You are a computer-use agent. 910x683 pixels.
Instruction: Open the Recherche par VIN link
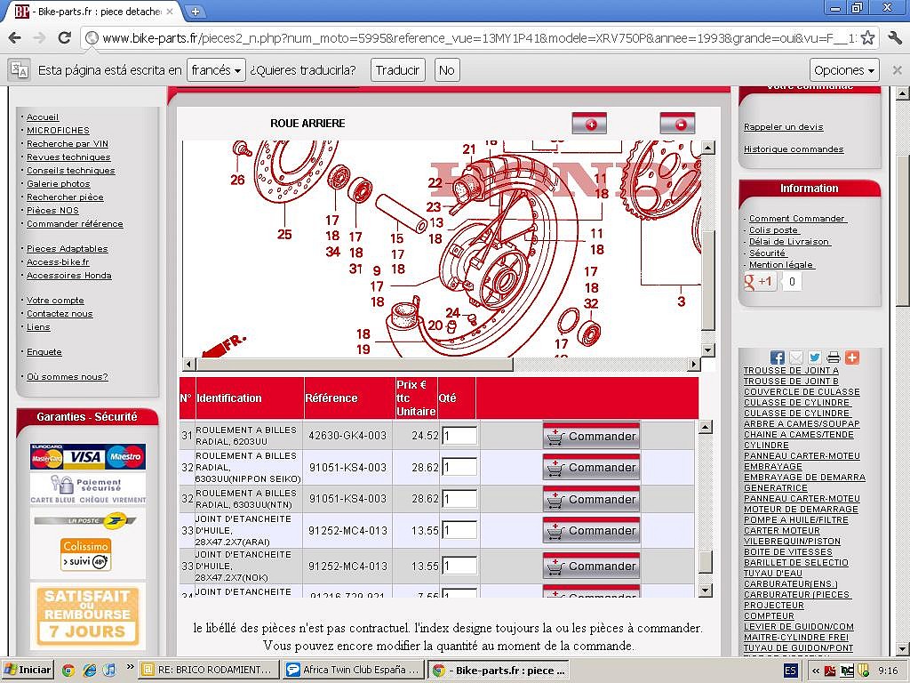pyautogui.click(x=68, y=143)
